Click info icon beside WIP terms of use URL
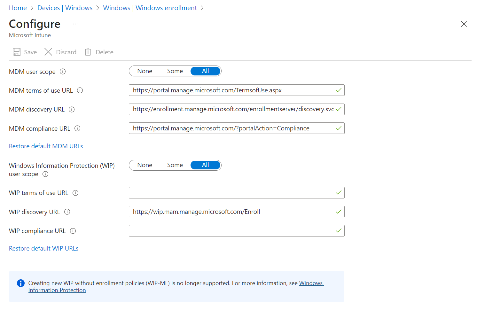Screen dimensions: 477x310 coord(75,193)
